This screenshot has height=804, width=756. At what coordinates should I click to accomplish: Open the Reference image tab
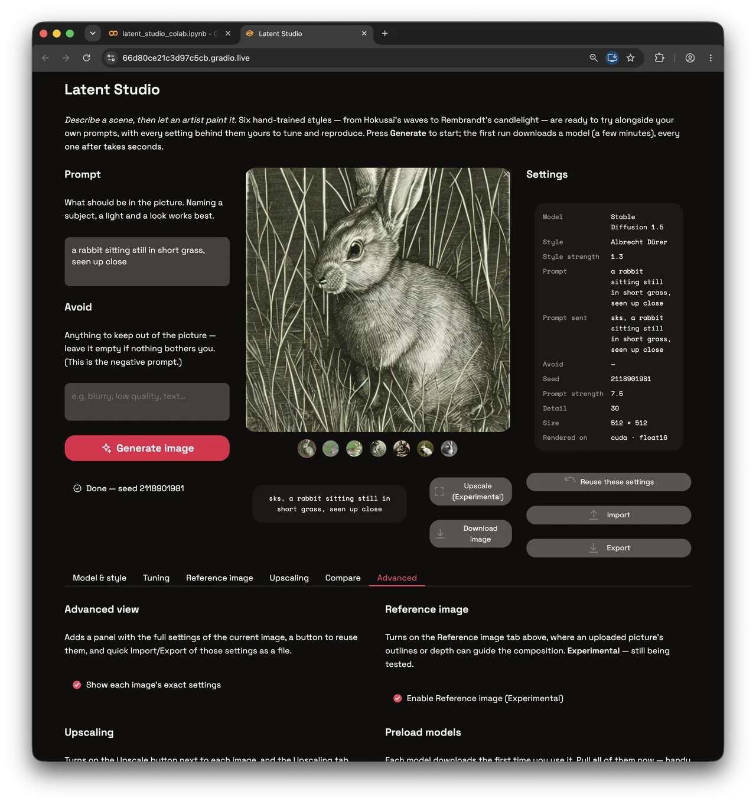(220, 578)
